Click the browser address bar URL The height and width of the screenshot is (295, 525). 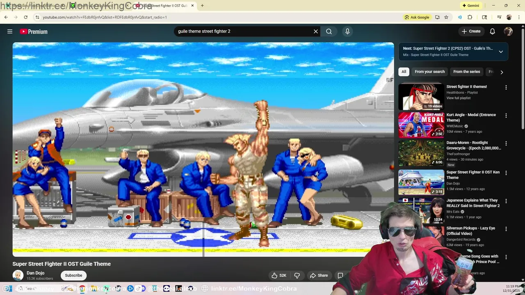[105, 17]
